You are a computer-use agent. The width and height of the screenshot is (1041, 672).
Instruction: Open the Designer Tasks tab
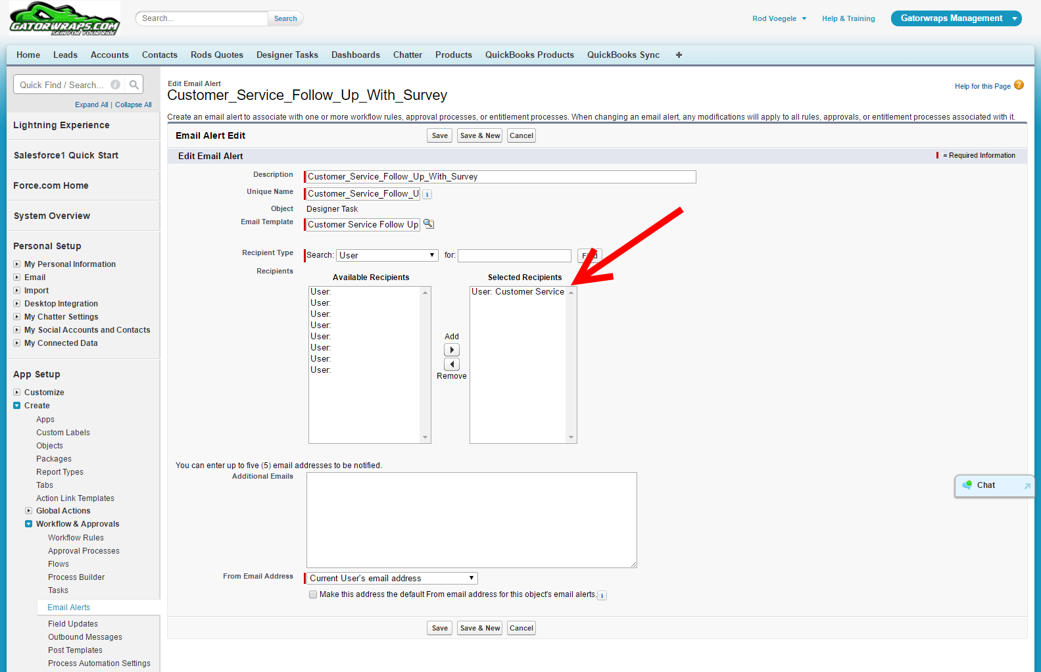287,55
